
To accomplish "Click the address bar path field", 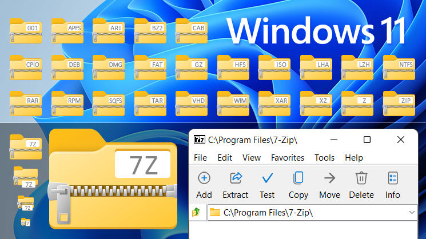I will coord(312,212).
